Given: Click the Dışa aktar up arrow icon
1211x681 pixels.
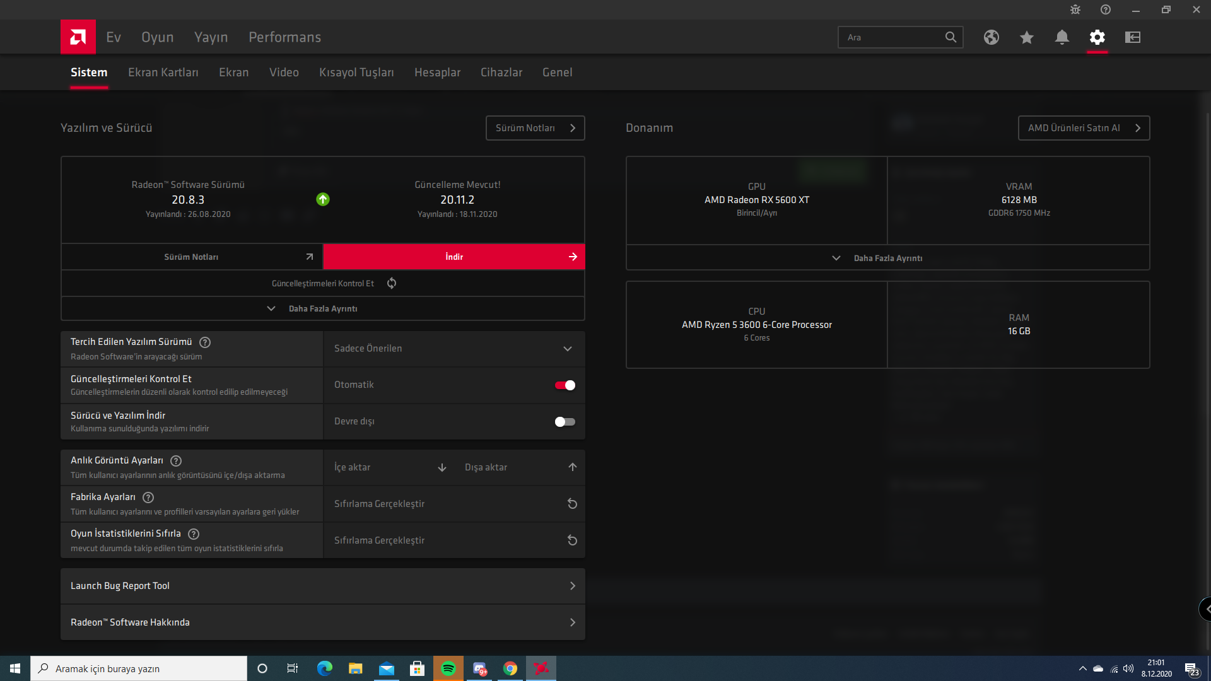Looking at the screenshot, I should pyautogui.click(x=573, y=467).
